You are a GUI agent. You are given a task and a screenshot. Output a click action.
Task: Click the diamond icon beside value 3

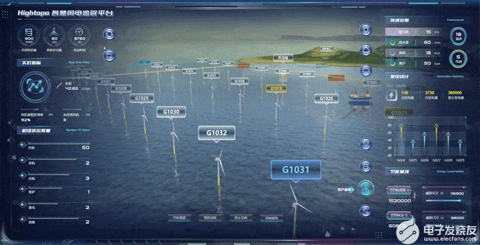(22, 175)
